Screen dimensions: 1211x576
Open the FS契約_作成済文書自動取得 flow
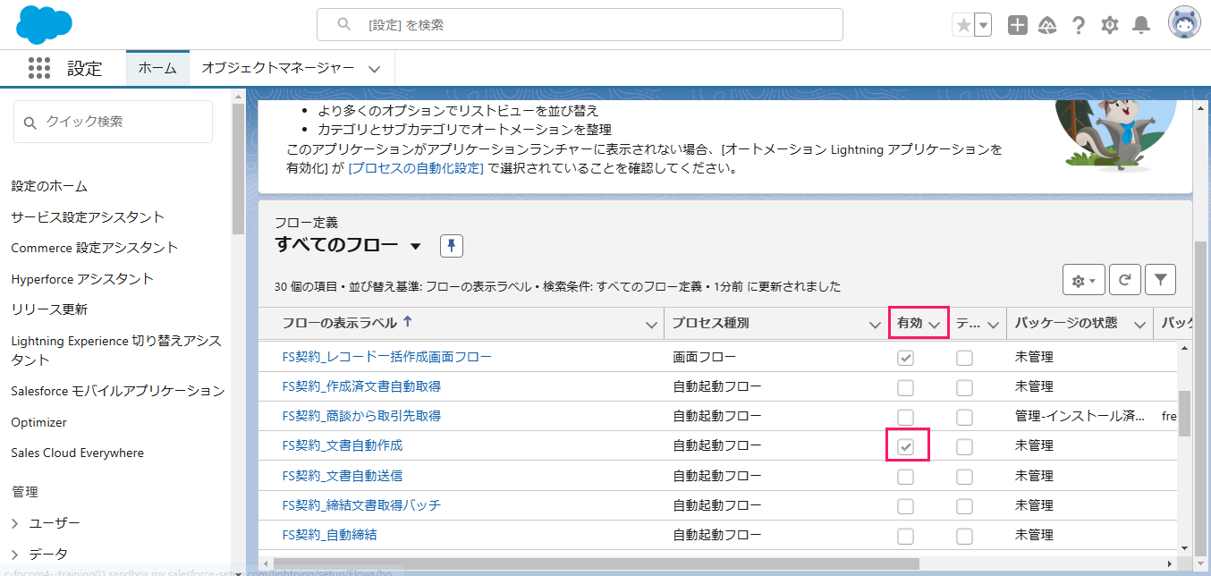(361, 386)
